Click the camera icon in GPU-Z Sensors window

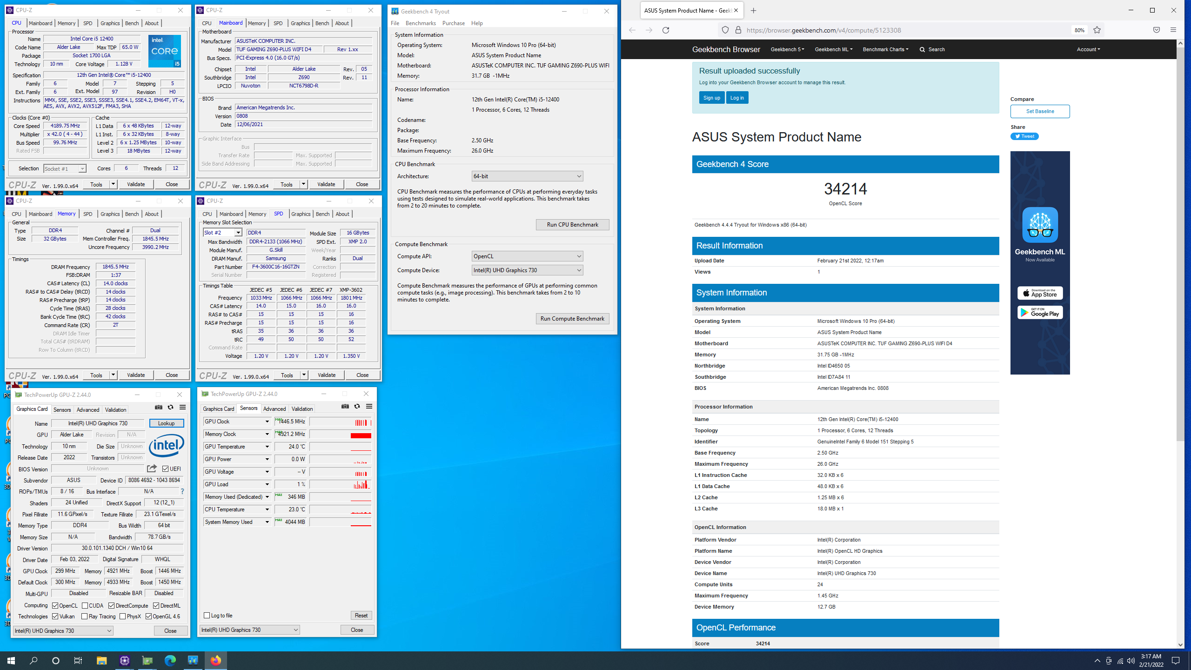click(x=345, y=406)
